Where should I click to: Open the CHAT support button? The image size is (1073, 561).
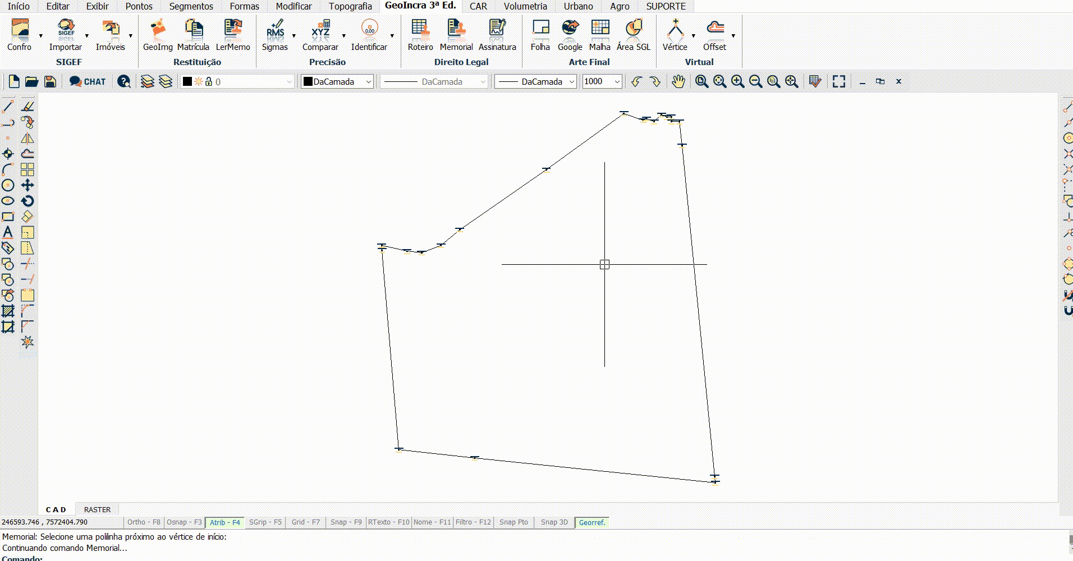(x=88, y=82)
